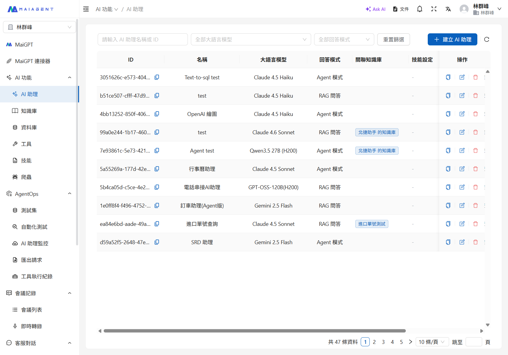508x355 pixels.
Task: Open the notifications bell
Action: [419, 9]
